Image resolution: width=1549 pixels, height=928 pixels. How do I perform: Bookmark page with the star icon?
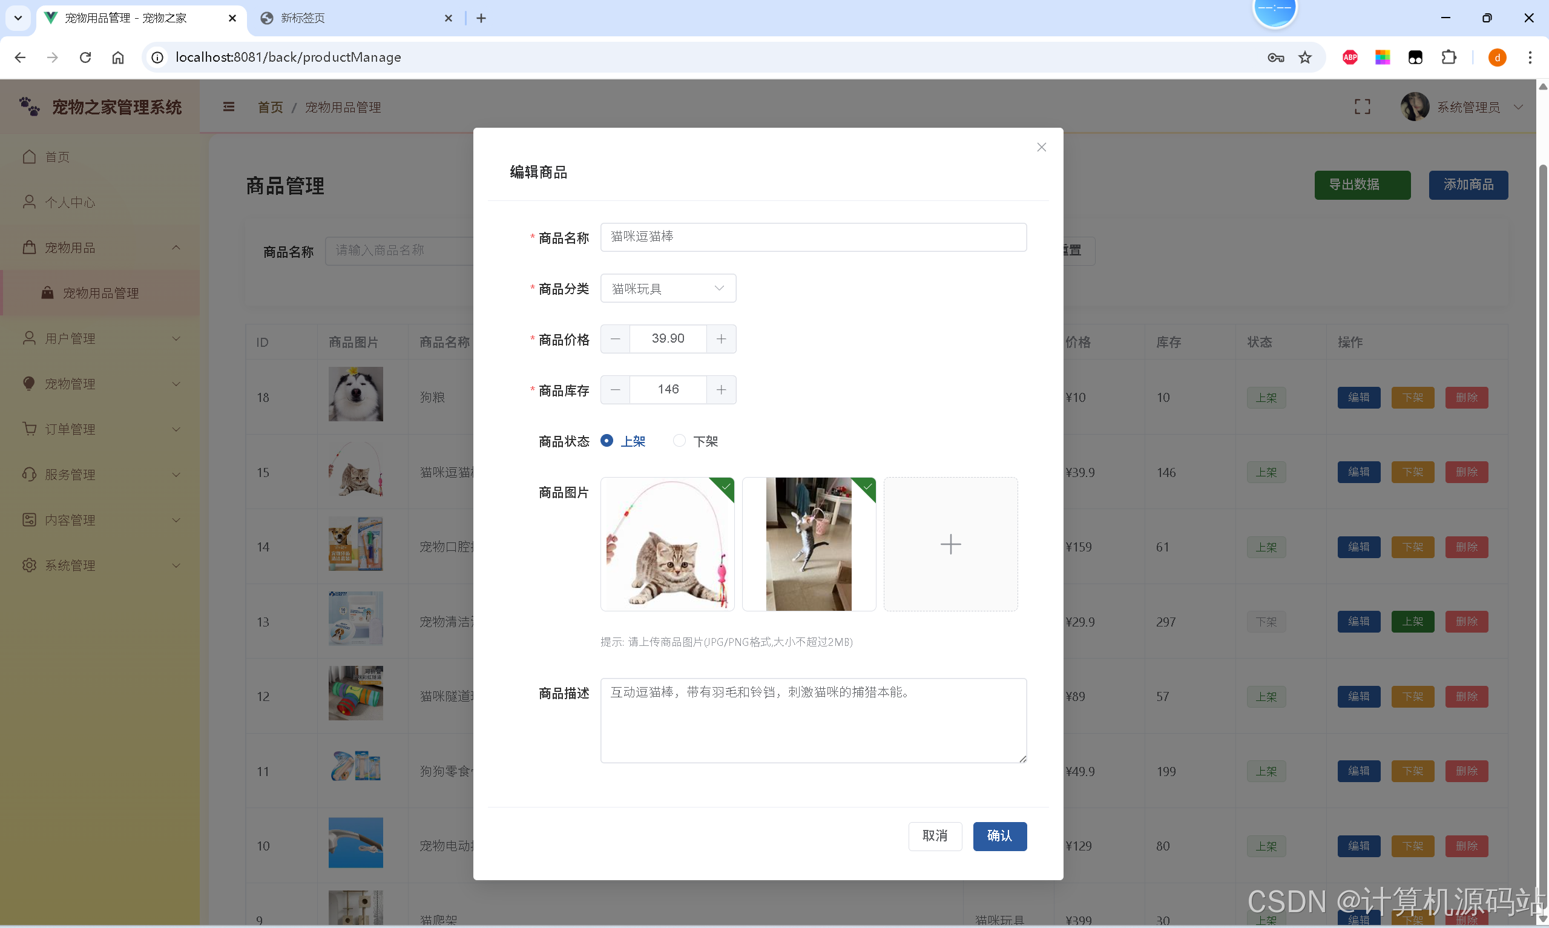tap(1304, 58)
